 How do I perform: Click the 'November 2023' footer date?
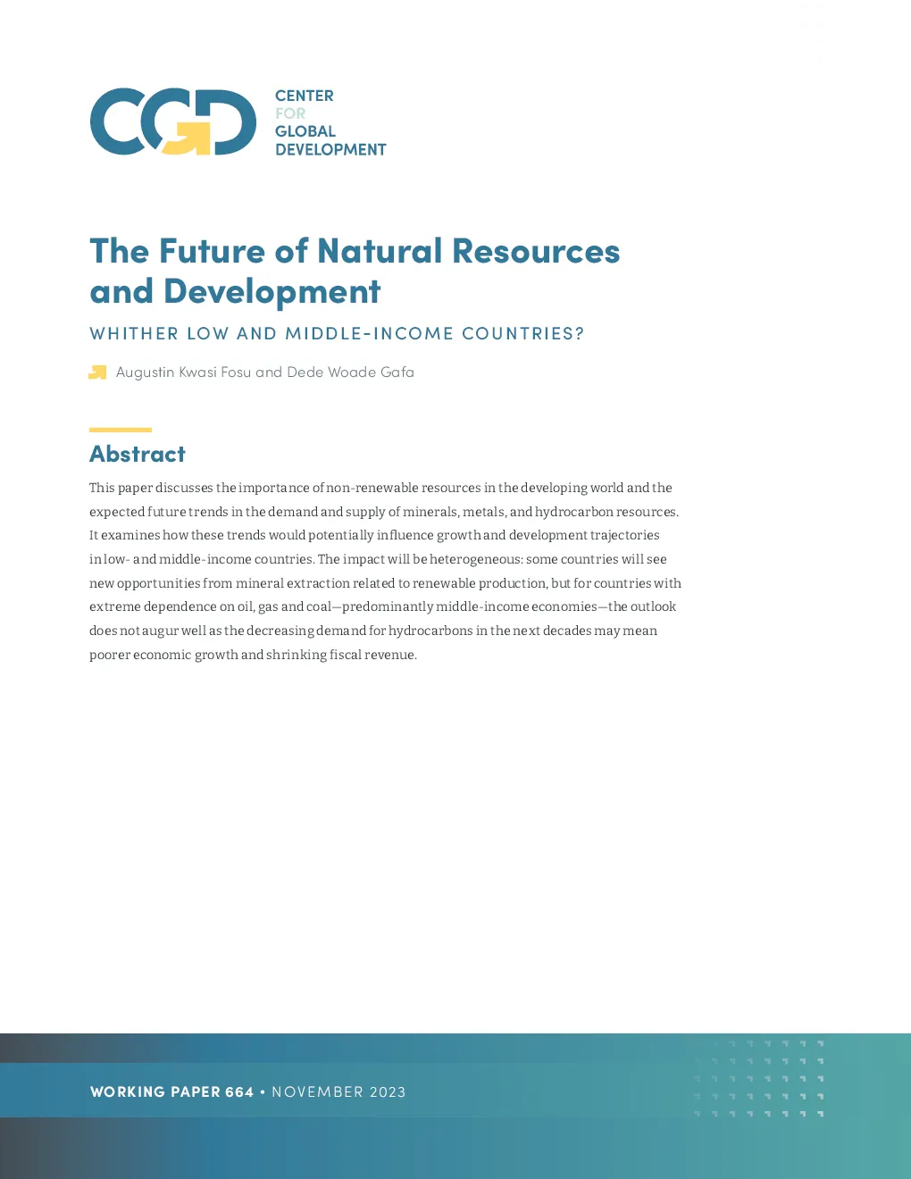338,1091
